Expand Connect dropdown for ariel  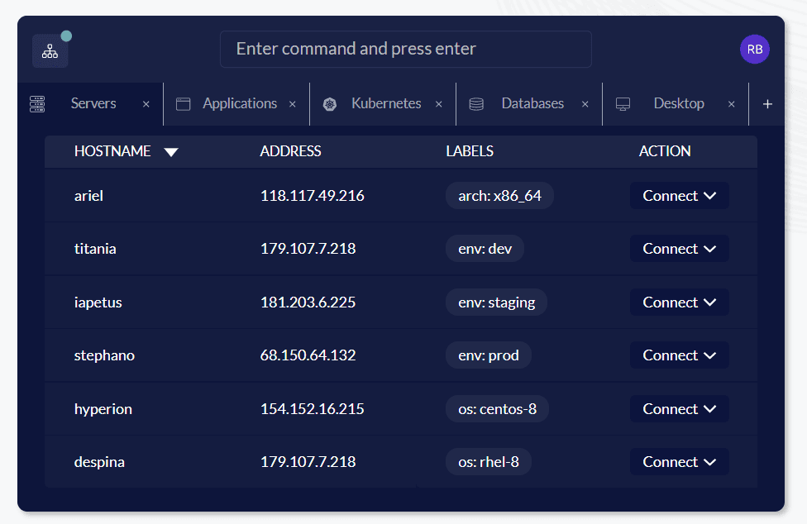point(679,196)
